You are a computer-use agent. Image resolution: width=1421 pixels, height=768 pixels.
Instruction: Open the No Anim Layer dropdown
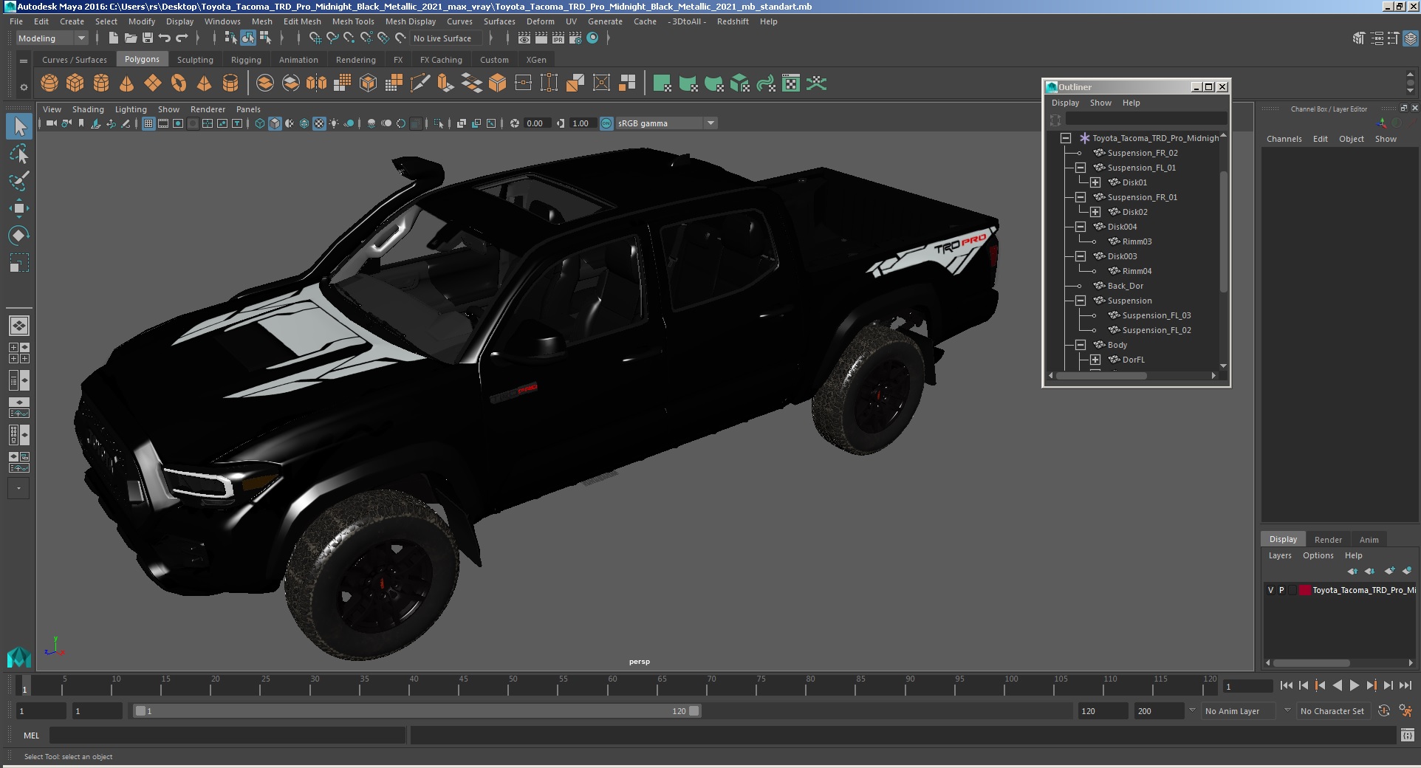tap(1239, 711)
